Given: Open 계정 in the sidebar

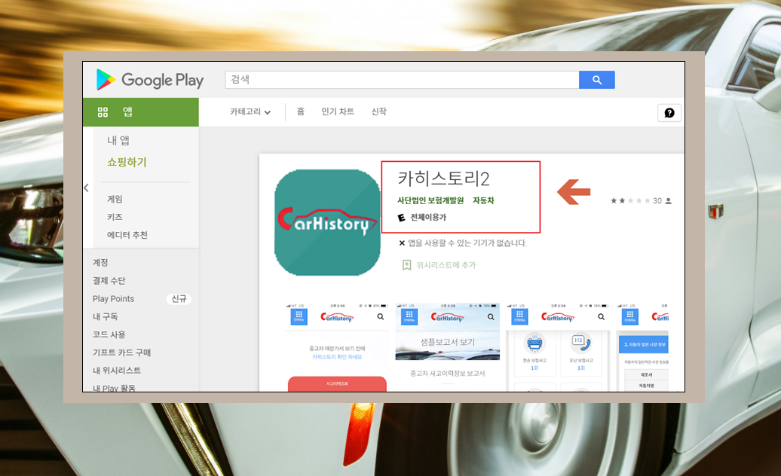Looking at the screenshot, I should coord(100,262).
